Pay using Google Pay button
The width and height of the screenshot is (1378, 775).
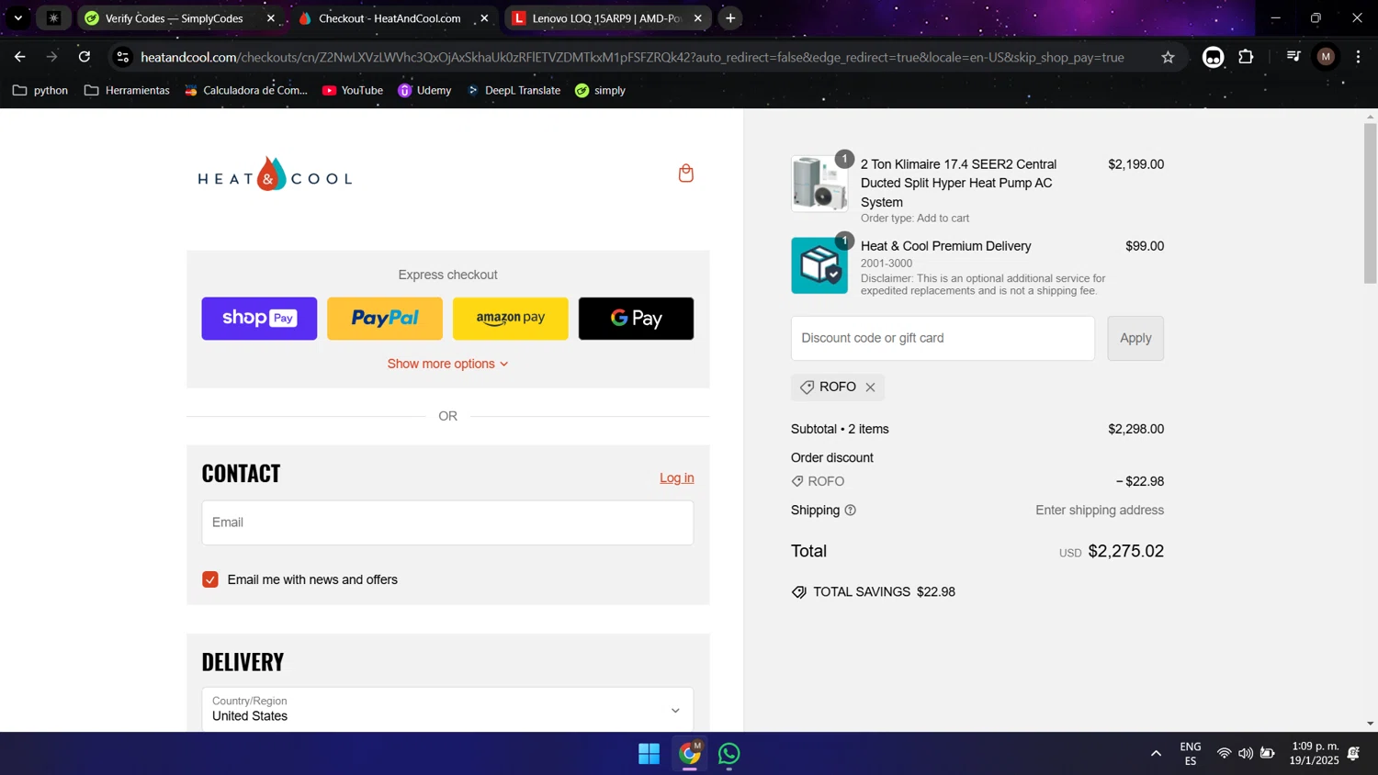[x=636, y=319]
